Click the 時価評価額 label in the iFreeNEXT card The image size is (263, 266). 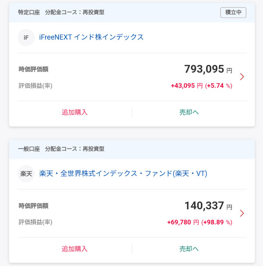coord(33,69)
